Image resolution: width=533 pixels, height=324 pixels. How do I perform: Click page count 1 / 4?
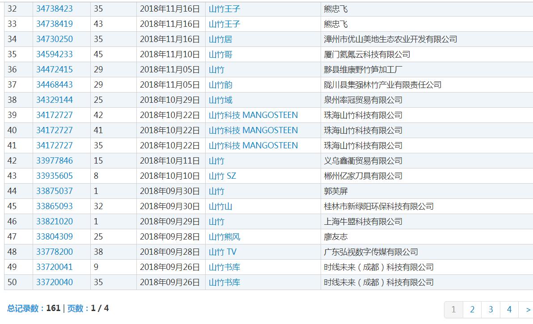100,308
